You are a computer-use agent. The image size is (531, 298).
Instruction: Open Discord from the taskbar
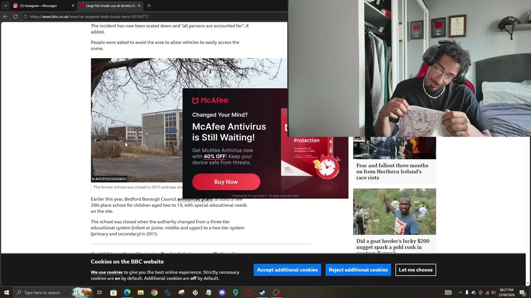tap(222, 293)
